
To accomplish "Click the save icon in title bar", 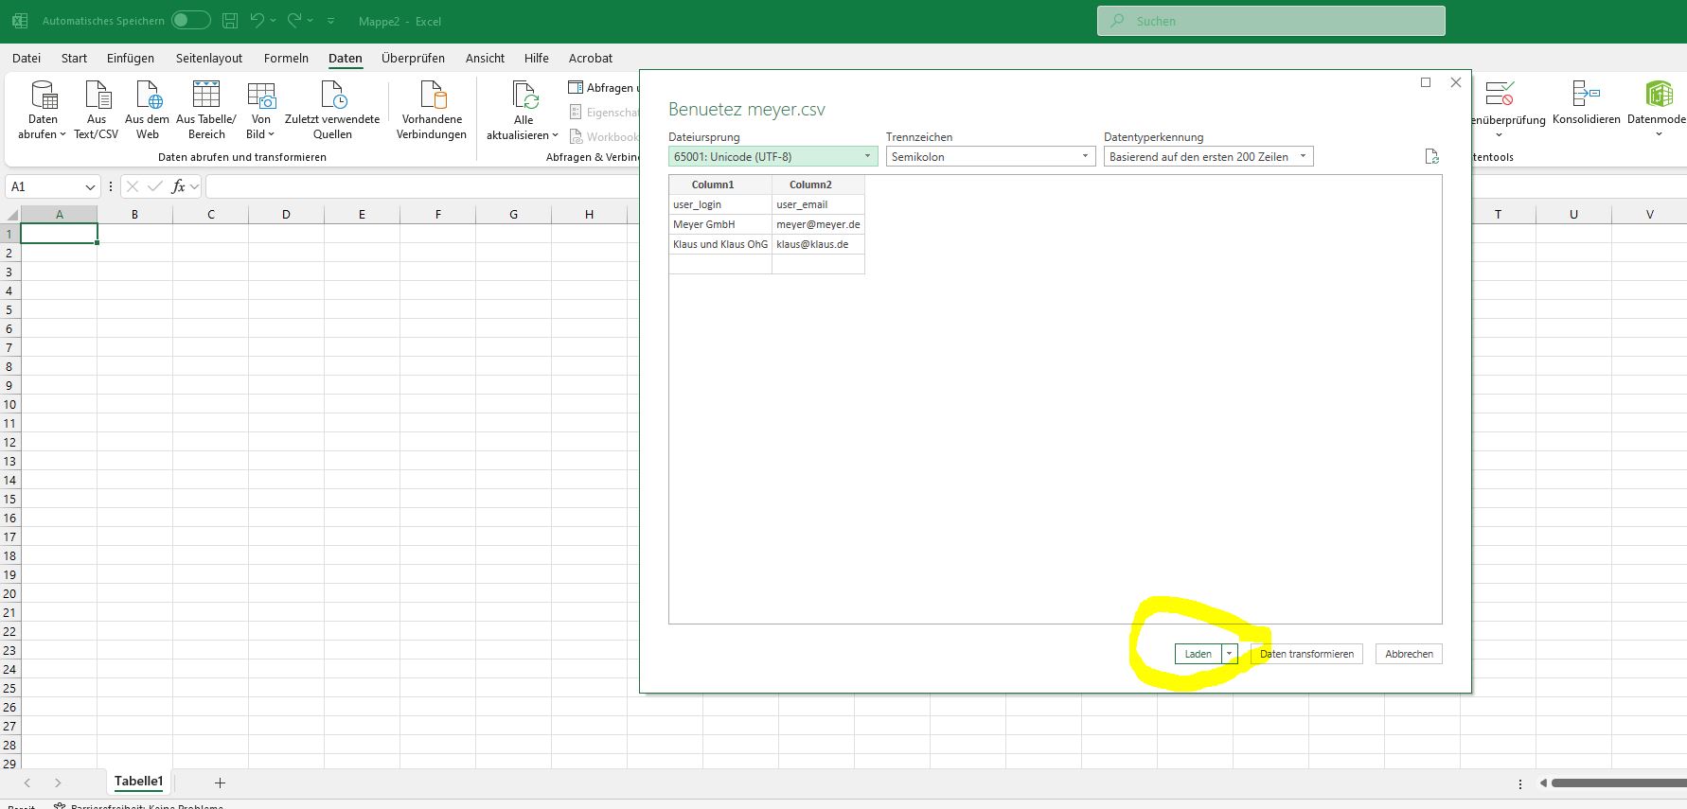I will [x=230, y=21].
